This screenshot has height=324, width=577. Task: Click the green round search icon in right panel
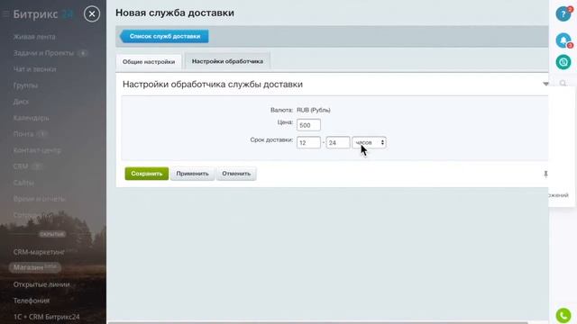click(563, 62)
